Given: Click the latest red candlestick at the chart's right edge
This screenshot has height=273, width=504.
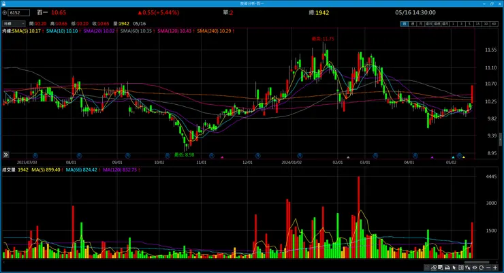Looking at the screenshot, I should (472, 94).
